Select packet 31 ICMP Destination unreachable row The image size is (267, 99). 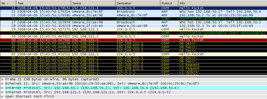(134, 33)
